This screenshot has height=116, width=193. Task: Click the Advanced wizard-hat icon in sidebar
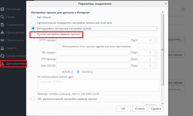point(3,64)
